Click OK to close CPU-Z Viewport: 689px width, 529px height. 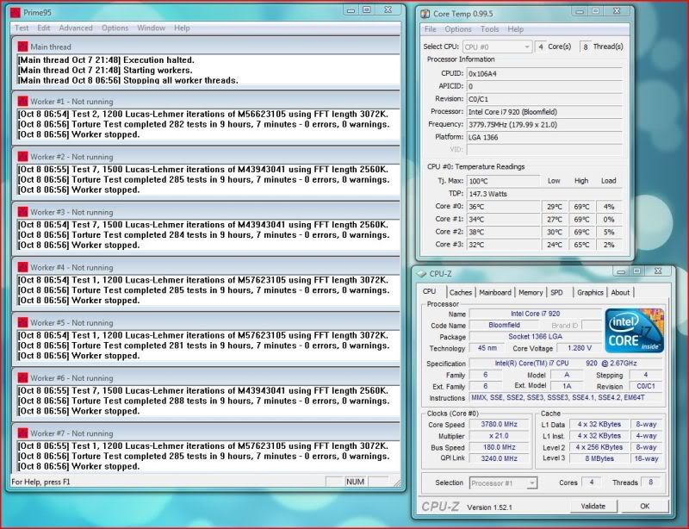click(645, 507)
